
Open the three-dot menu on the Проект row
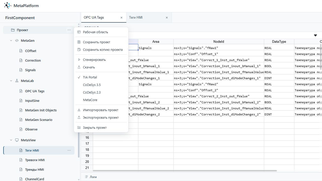[x=69, y=30]
